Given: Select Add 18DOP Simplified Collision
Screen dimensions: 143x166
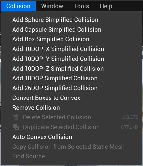Looking at the screenshot, I should tap(71, 78).
